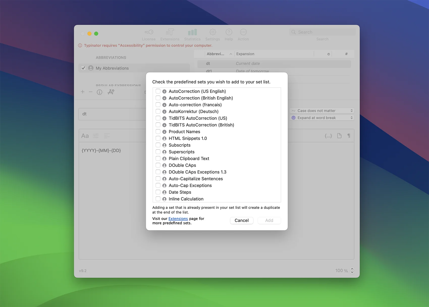Screen dimensions: 429x307
Task: Click user icon beside HTML Snippets 1.0
Action: (164, 139)
